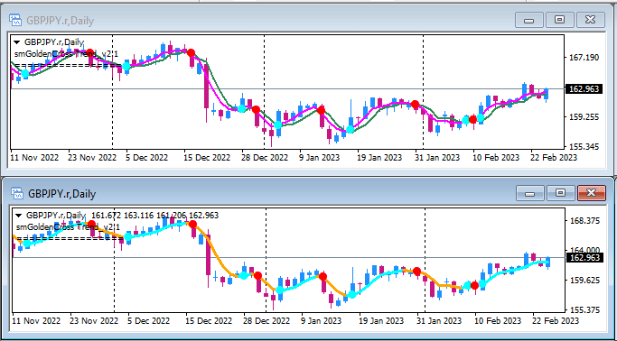Image resolution: width=617 pixels, height=341 pixels.
Task: Close the upper GBPJPY.r,Daily chart window
Action: point(590,20)
